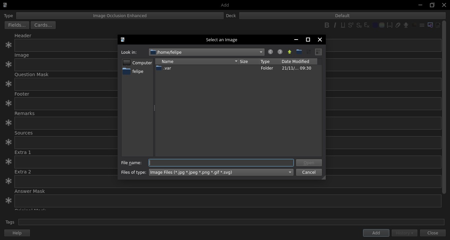Close the Select an Image dialog

click(320, 40)
